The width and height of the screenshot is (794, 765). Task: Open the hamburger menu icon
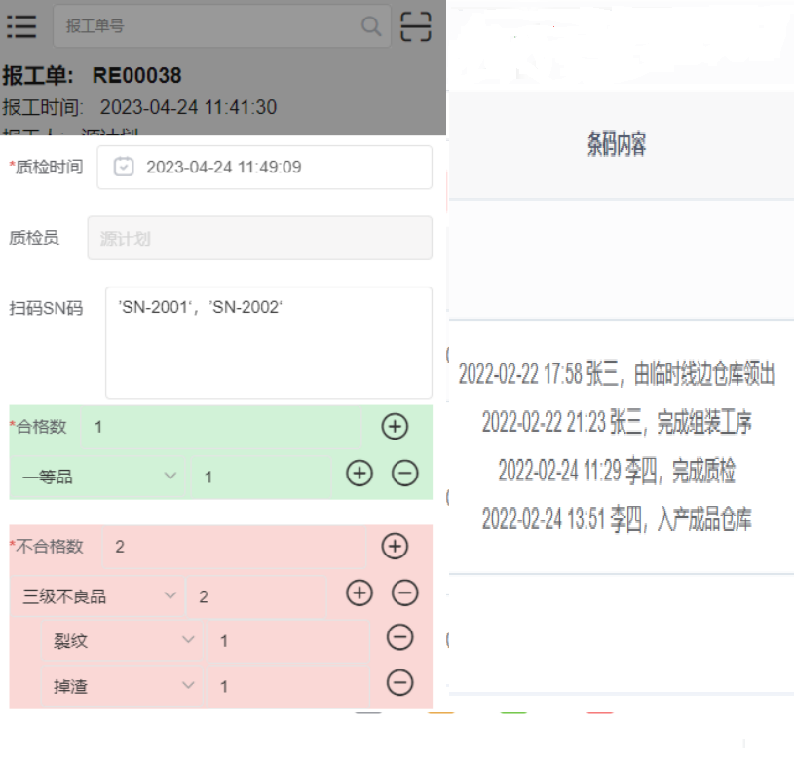pos(21,26)
